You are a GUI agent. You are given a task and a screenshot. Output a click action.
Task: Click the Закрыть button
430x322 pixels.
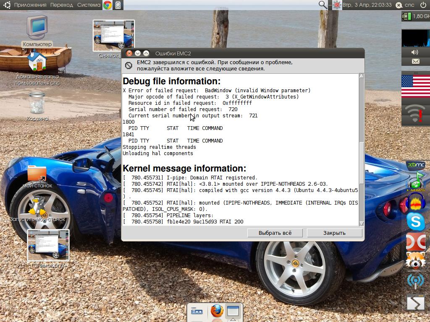coord(334,233)
